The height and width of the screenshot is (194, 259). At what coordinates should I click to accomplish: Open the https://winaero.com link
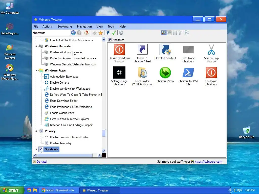coord(208,162)
